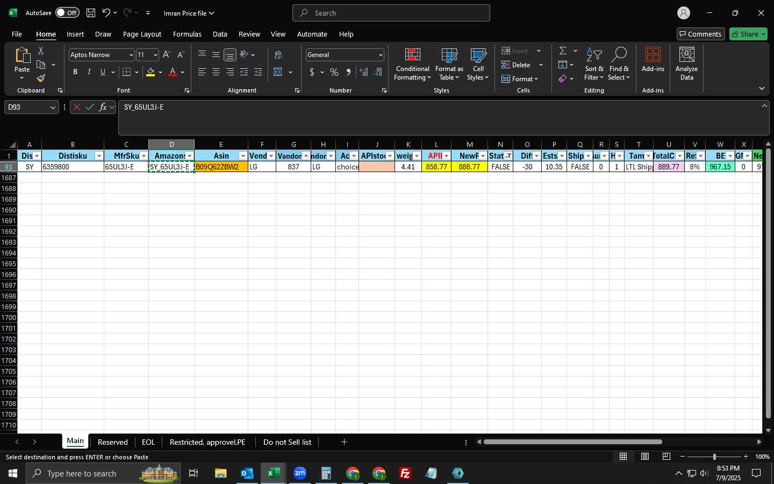Viewport: 774px width, 484px height.
Task: Toggle Normal view button in status bar
Action: [623, 457]
